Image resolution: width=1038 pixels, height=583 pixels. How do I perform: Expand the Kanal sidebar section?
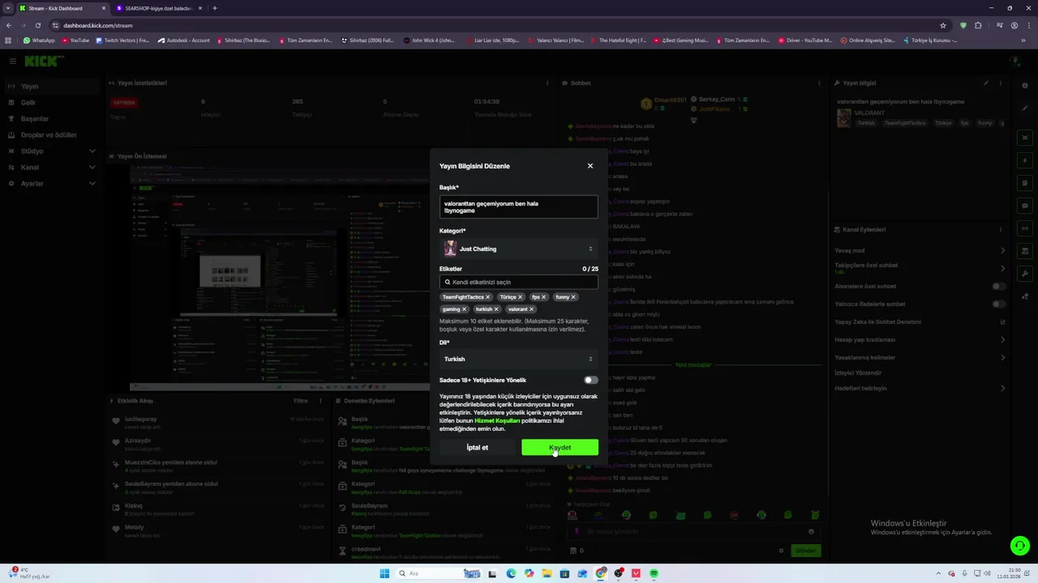(x=52, y=168)
